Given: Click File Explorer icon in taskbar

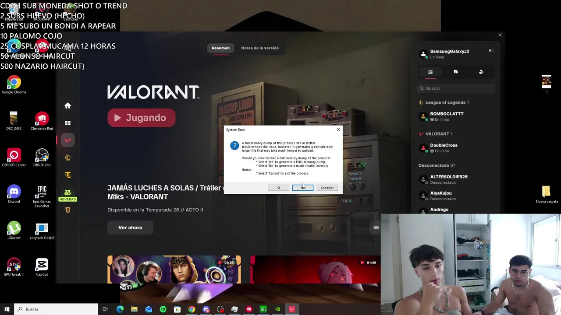Looking at the screenshot, I should [x=134, y=309].
